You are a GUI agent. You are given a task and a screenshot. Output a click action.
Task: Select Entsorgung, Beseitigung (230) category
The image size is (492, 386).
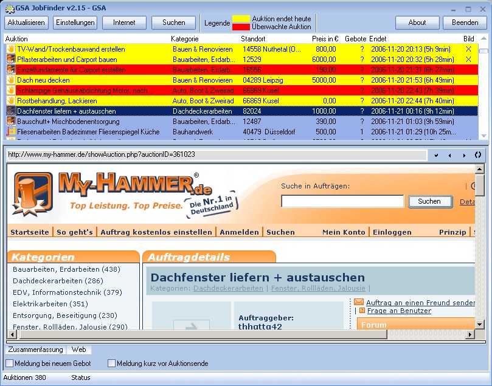click(x=65, y=315)
